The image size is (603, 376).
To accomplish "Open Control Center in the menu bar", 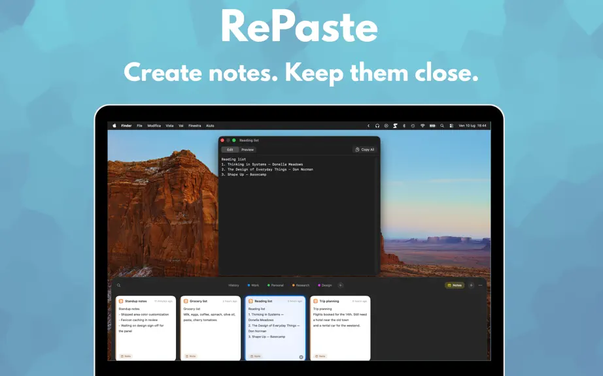I will coord(451,125).
